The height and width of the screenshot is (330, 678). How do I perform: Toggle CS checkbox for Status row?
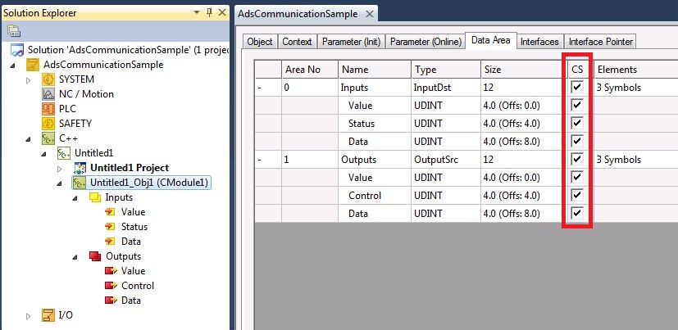[577, 124]
